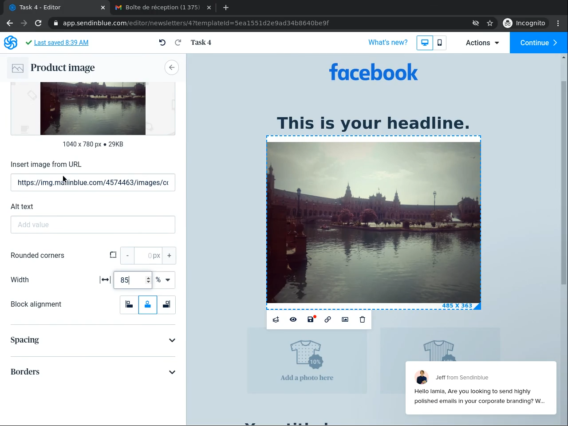
Task: Save block using floppy disk icon
Action: tap(311, 319)
